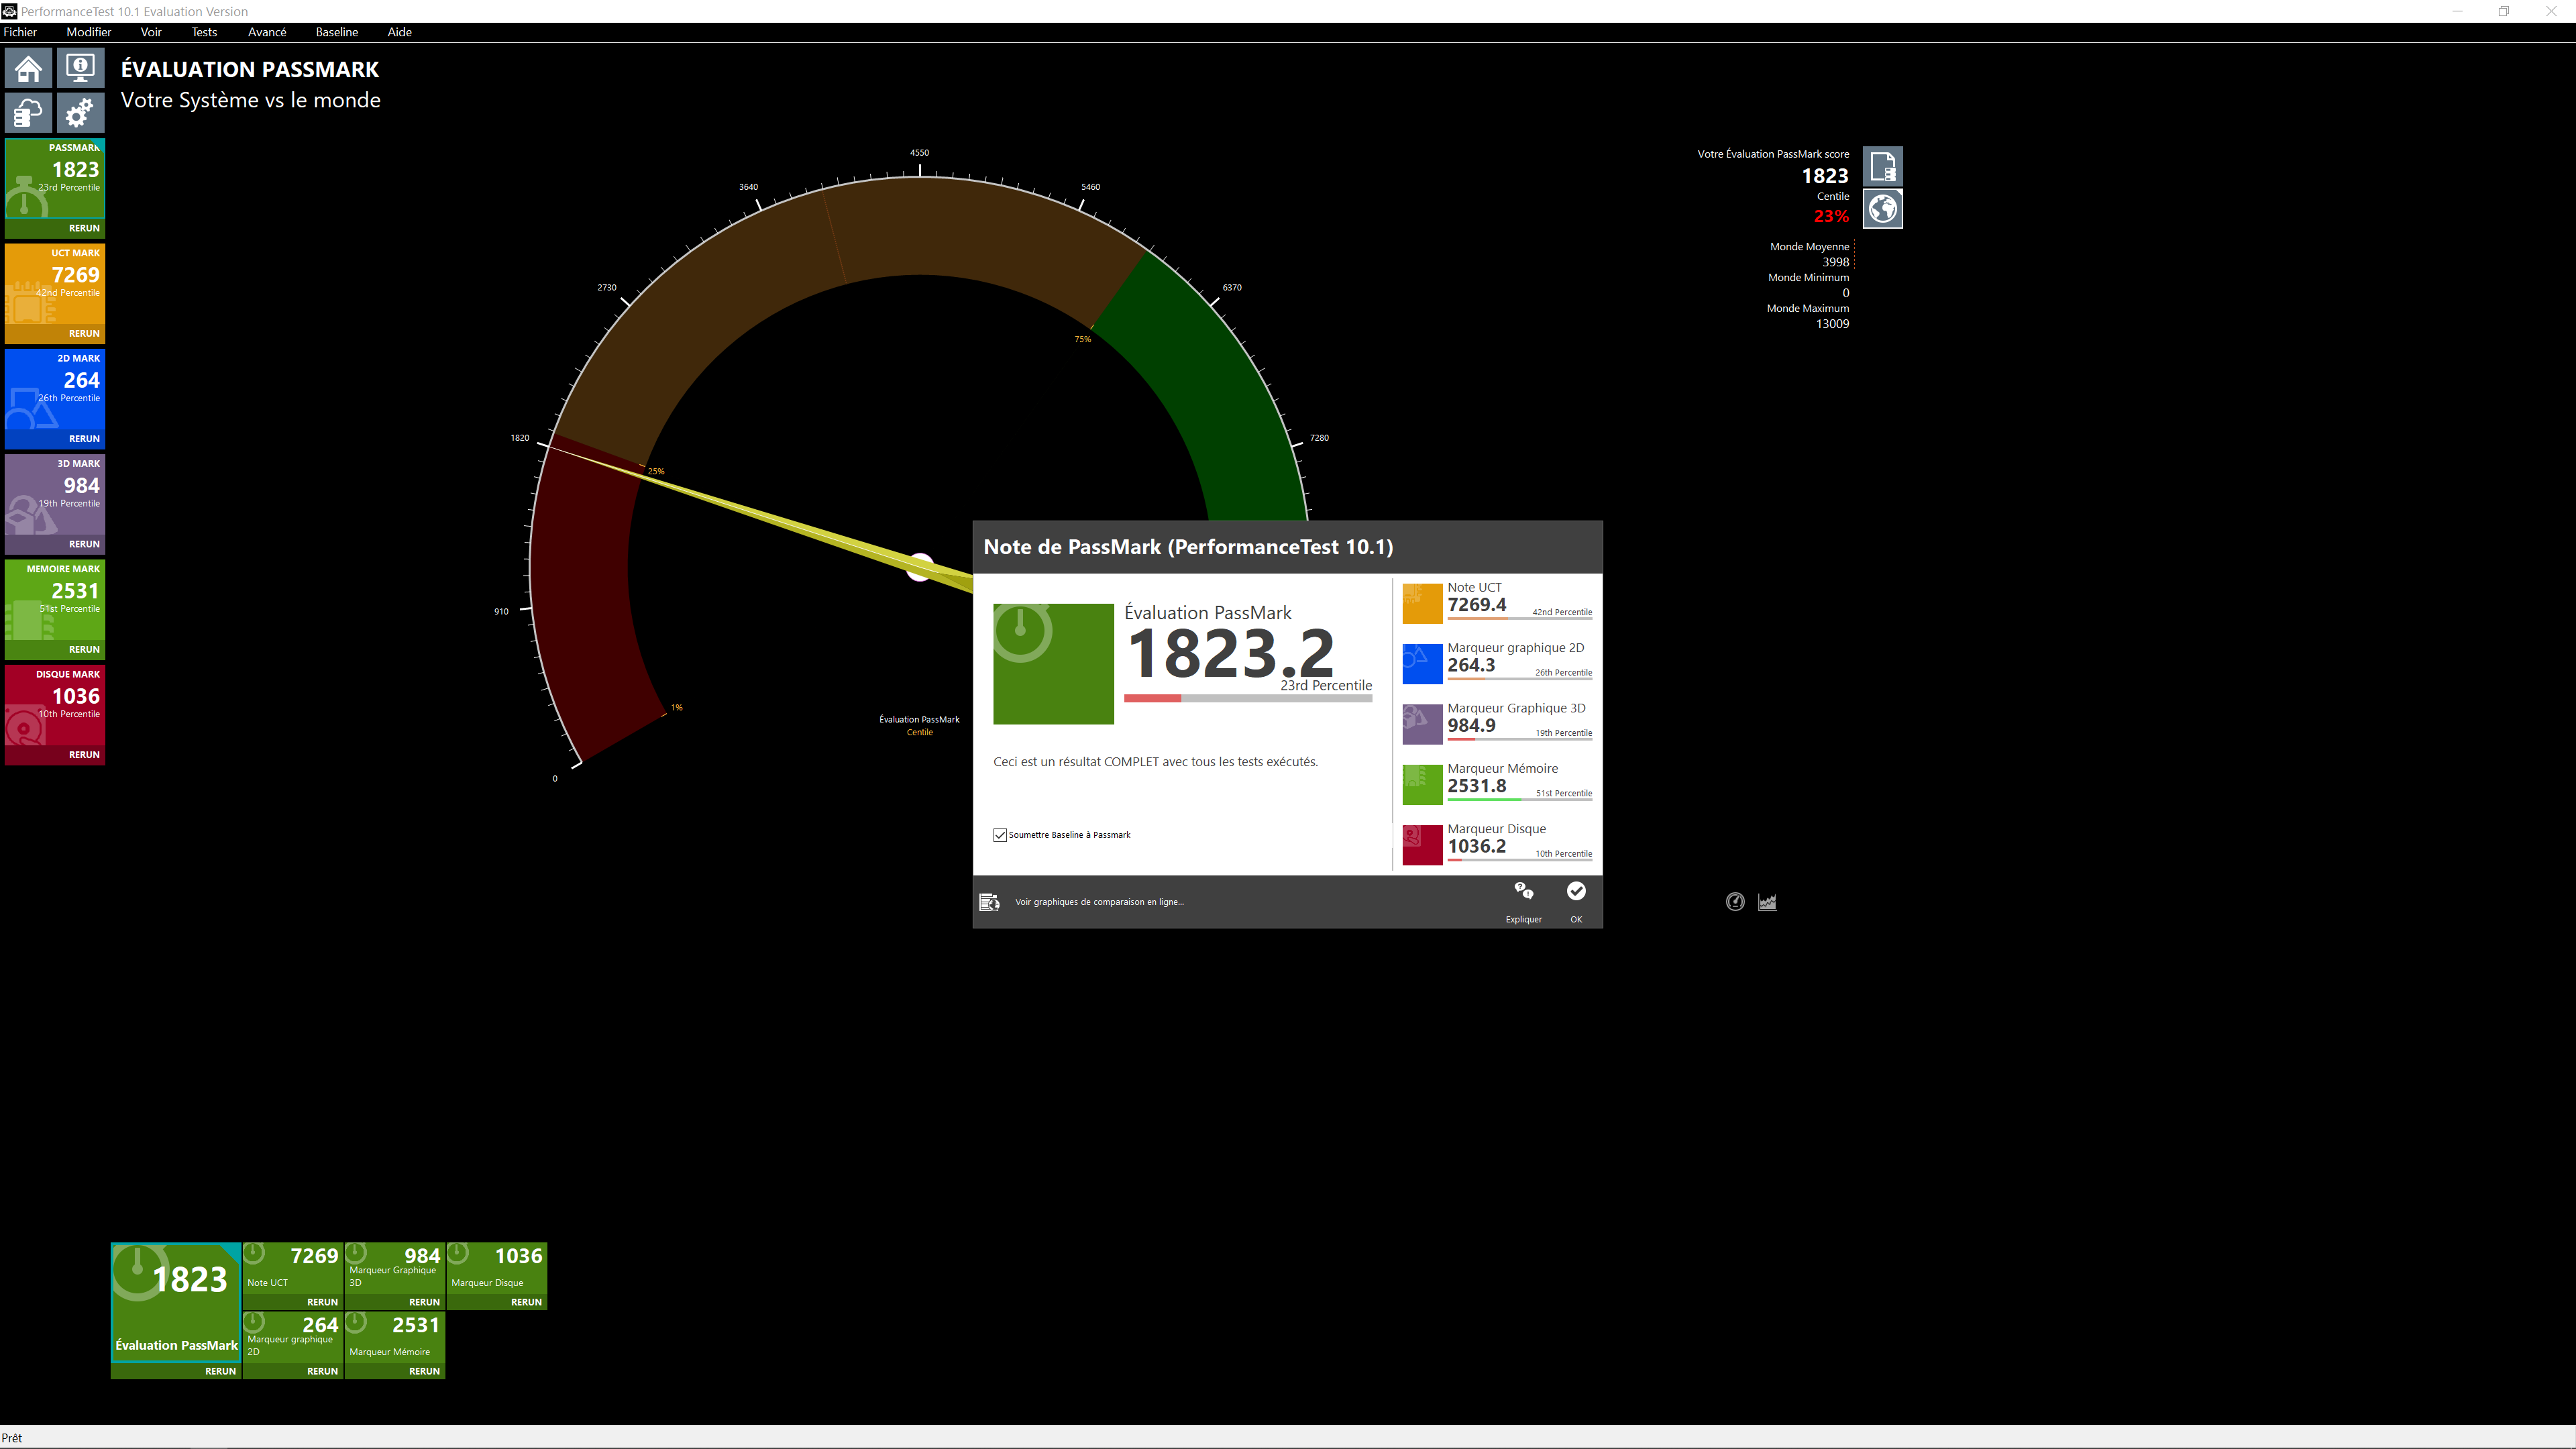Click the Ceci est un résultat COMPLET message
Screen dimensions: 2576x1449
(x=1155, y=762)
